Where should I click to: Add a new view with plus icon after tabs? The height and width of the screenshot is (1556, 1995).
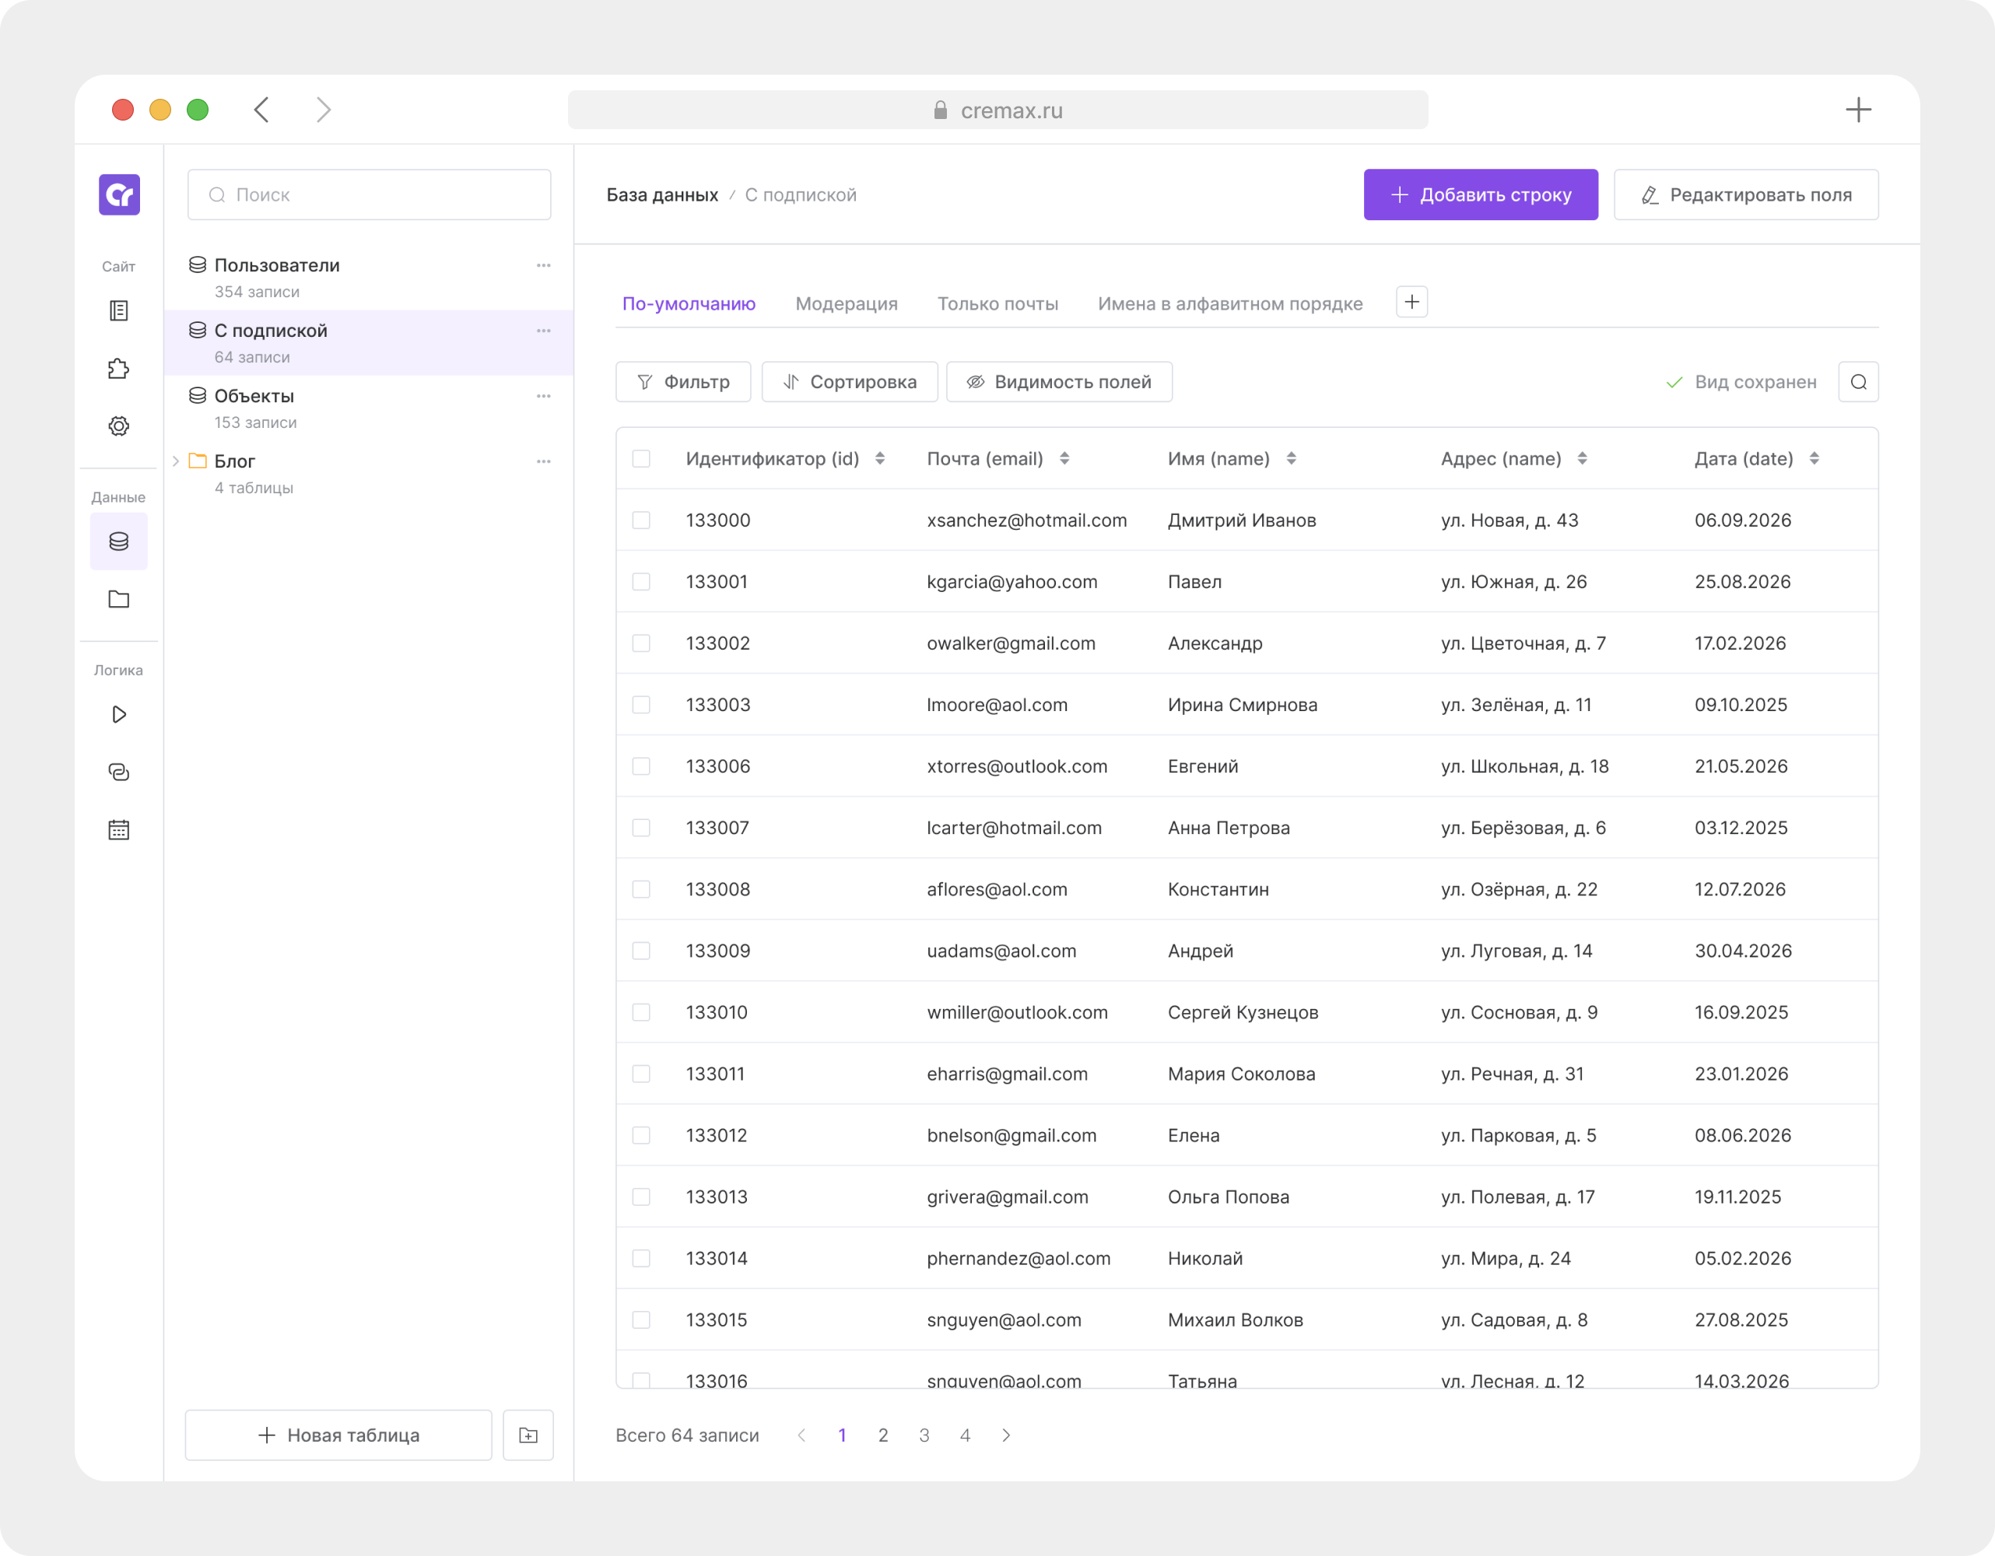(1412, 302)
